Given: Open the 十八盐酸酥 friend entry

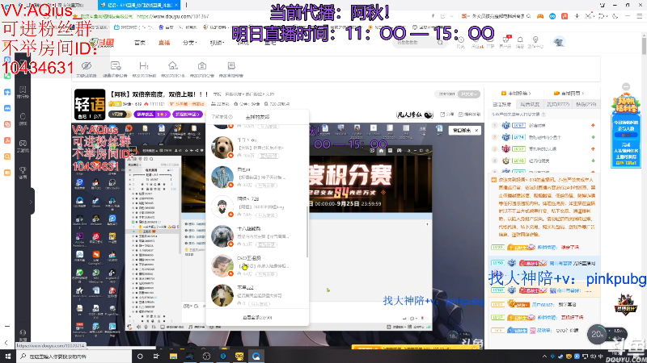Looking at the screenshot, I should tap(256, 236).
